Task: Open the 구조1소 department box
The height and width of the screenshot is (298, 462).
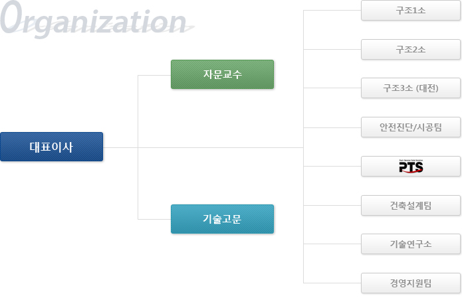Action: 411,11
